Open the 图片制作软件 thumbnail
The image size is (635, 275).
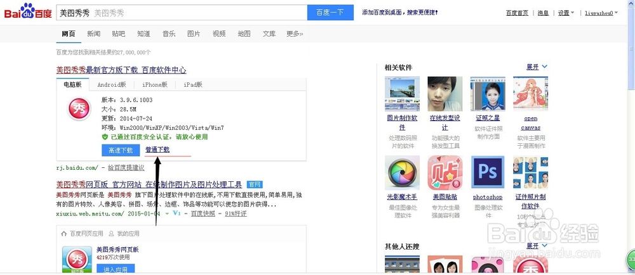402,94
